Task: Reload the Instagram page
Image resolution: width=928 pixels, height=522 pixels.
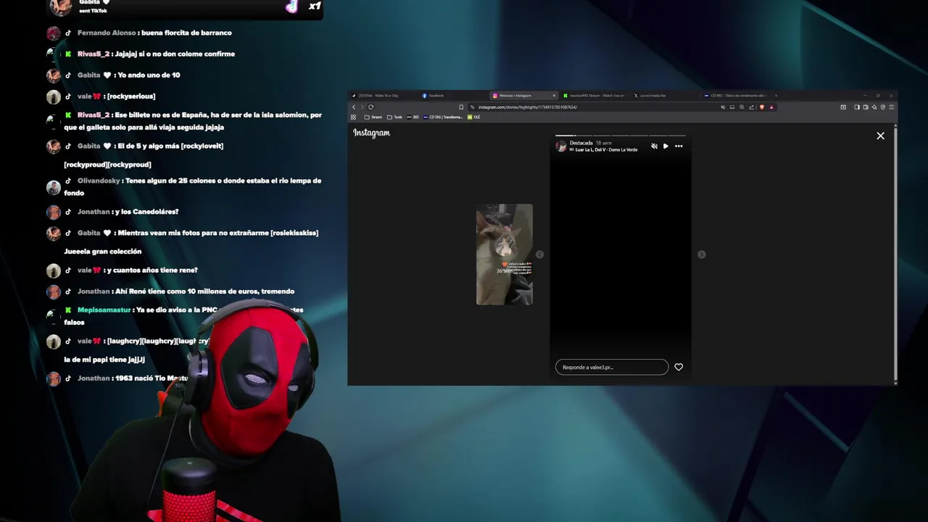Action: (x=370, y=107)
